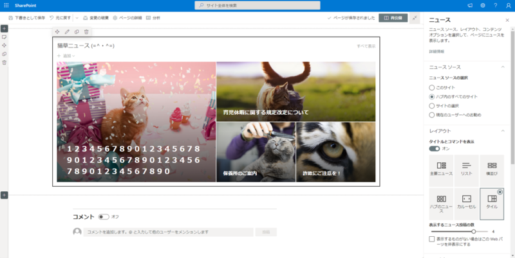Image resolution: width=515 pixels, height=258 pixels.
Task: Choose the サイトの選択 news source option
Action: [432, 105]
